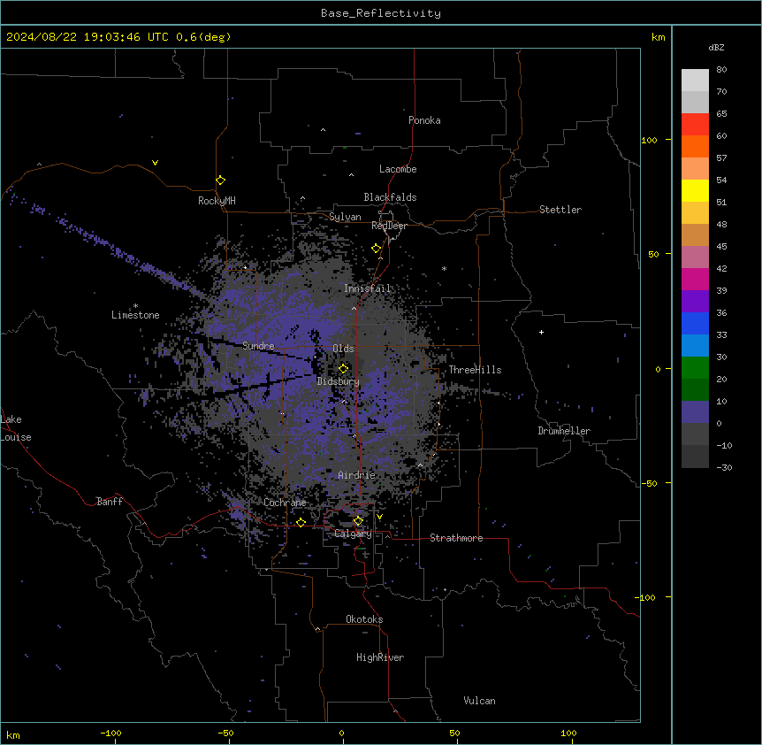Select the yellow diamond marker south of RedDeer
Image resolution: width=762 pixels, height=745 pixels.
click(x=377, y=249)
